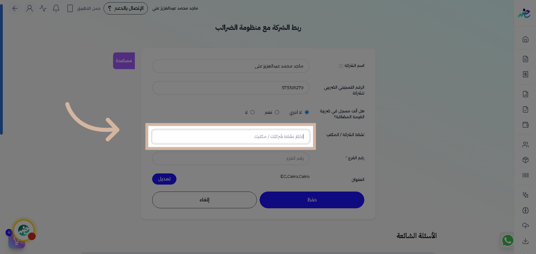The image size is (536, 254).
Task: Click the حفظ save button
Action: (x=312, y=200)
